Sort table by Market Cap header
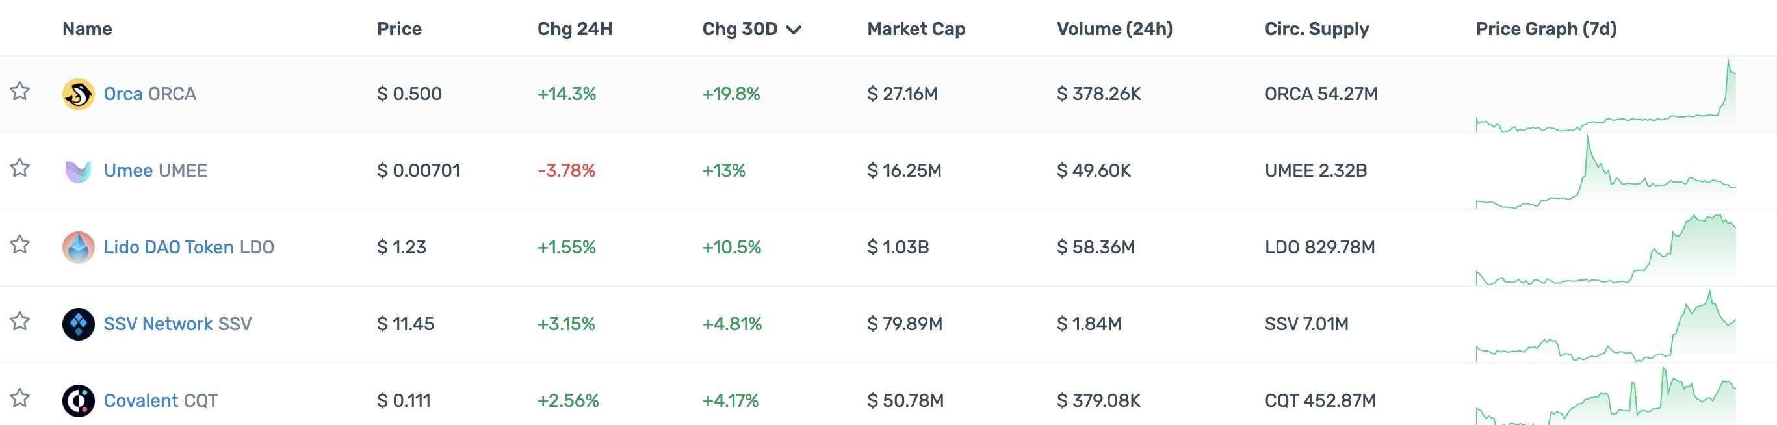1777x425 pixels. tap(915, 29)
